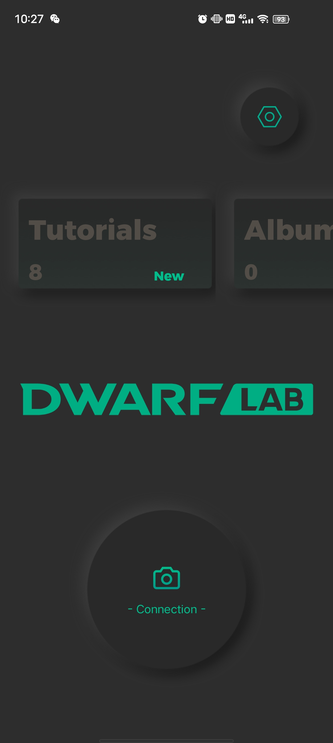Open settings via the hexagon nut icon
The width and height of the screenshot is (333, 743).
269,117
